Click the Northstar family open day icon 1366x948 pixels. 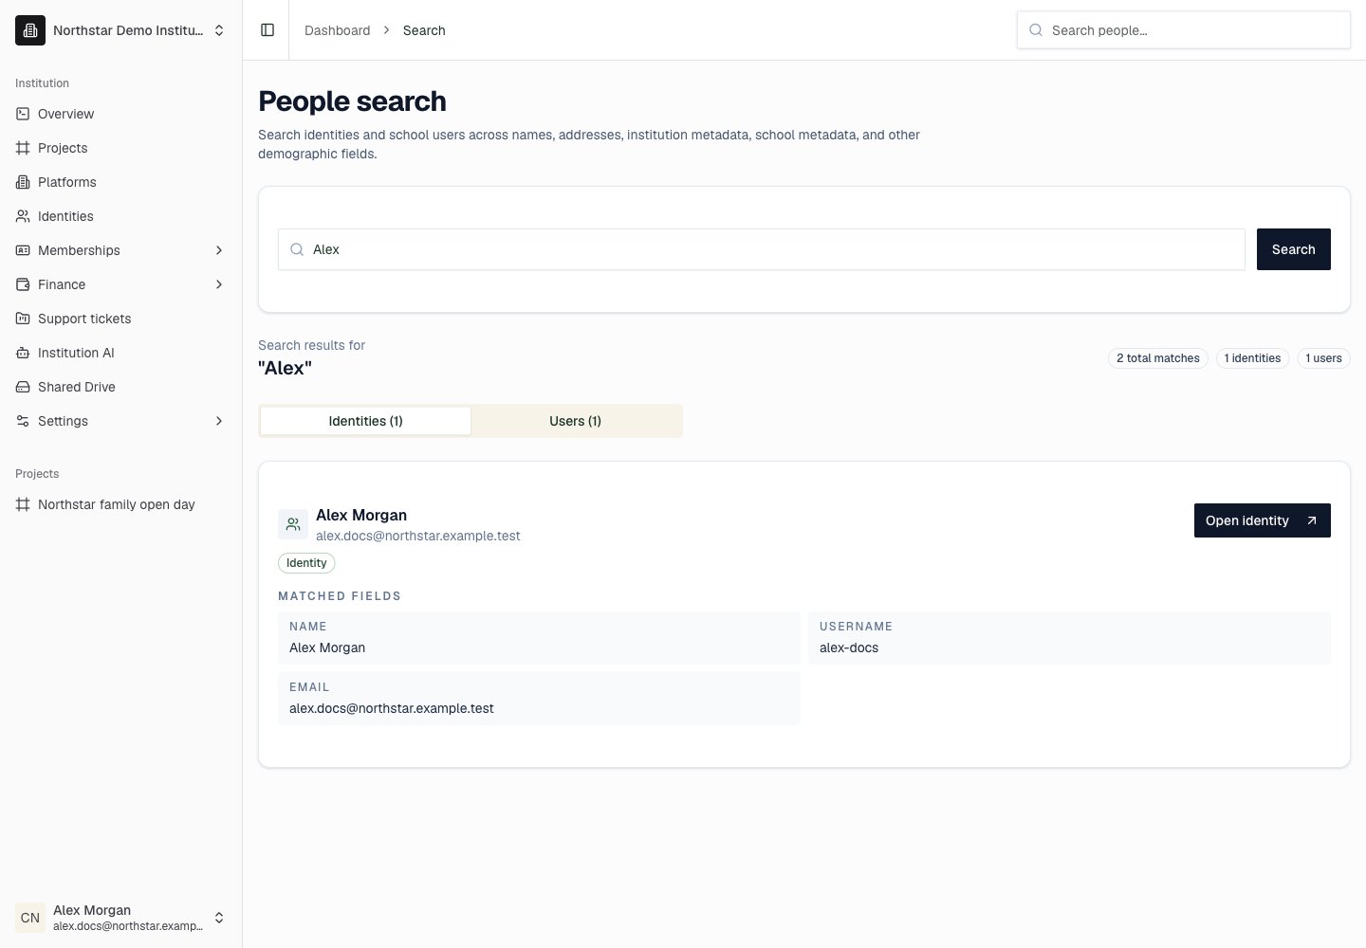coord(23,504)
